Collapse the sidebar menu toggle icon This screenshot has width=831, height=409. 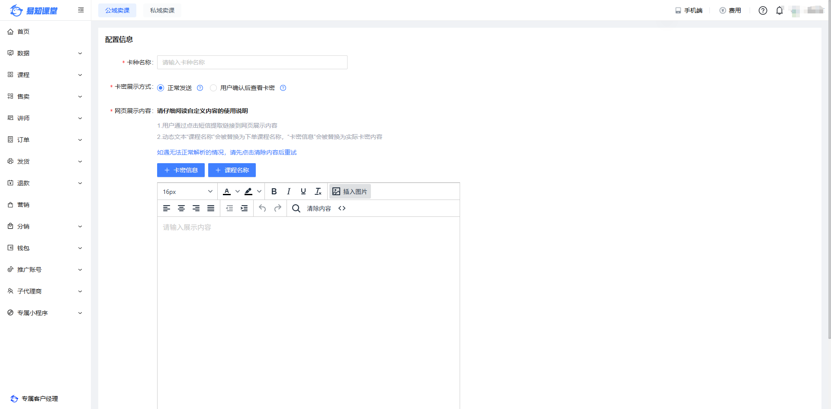pos(81,10)
